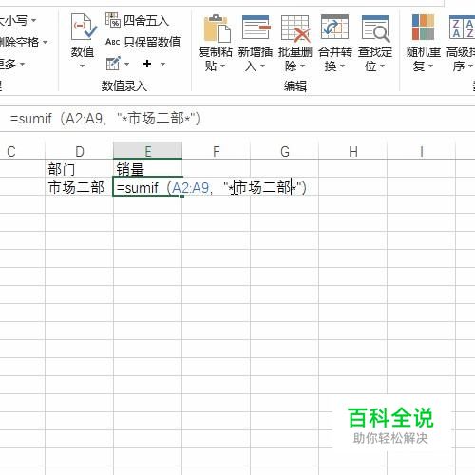The width and height of the screenshot is (475, 475).
Task: Select column I header
Action: coord(422,151)
